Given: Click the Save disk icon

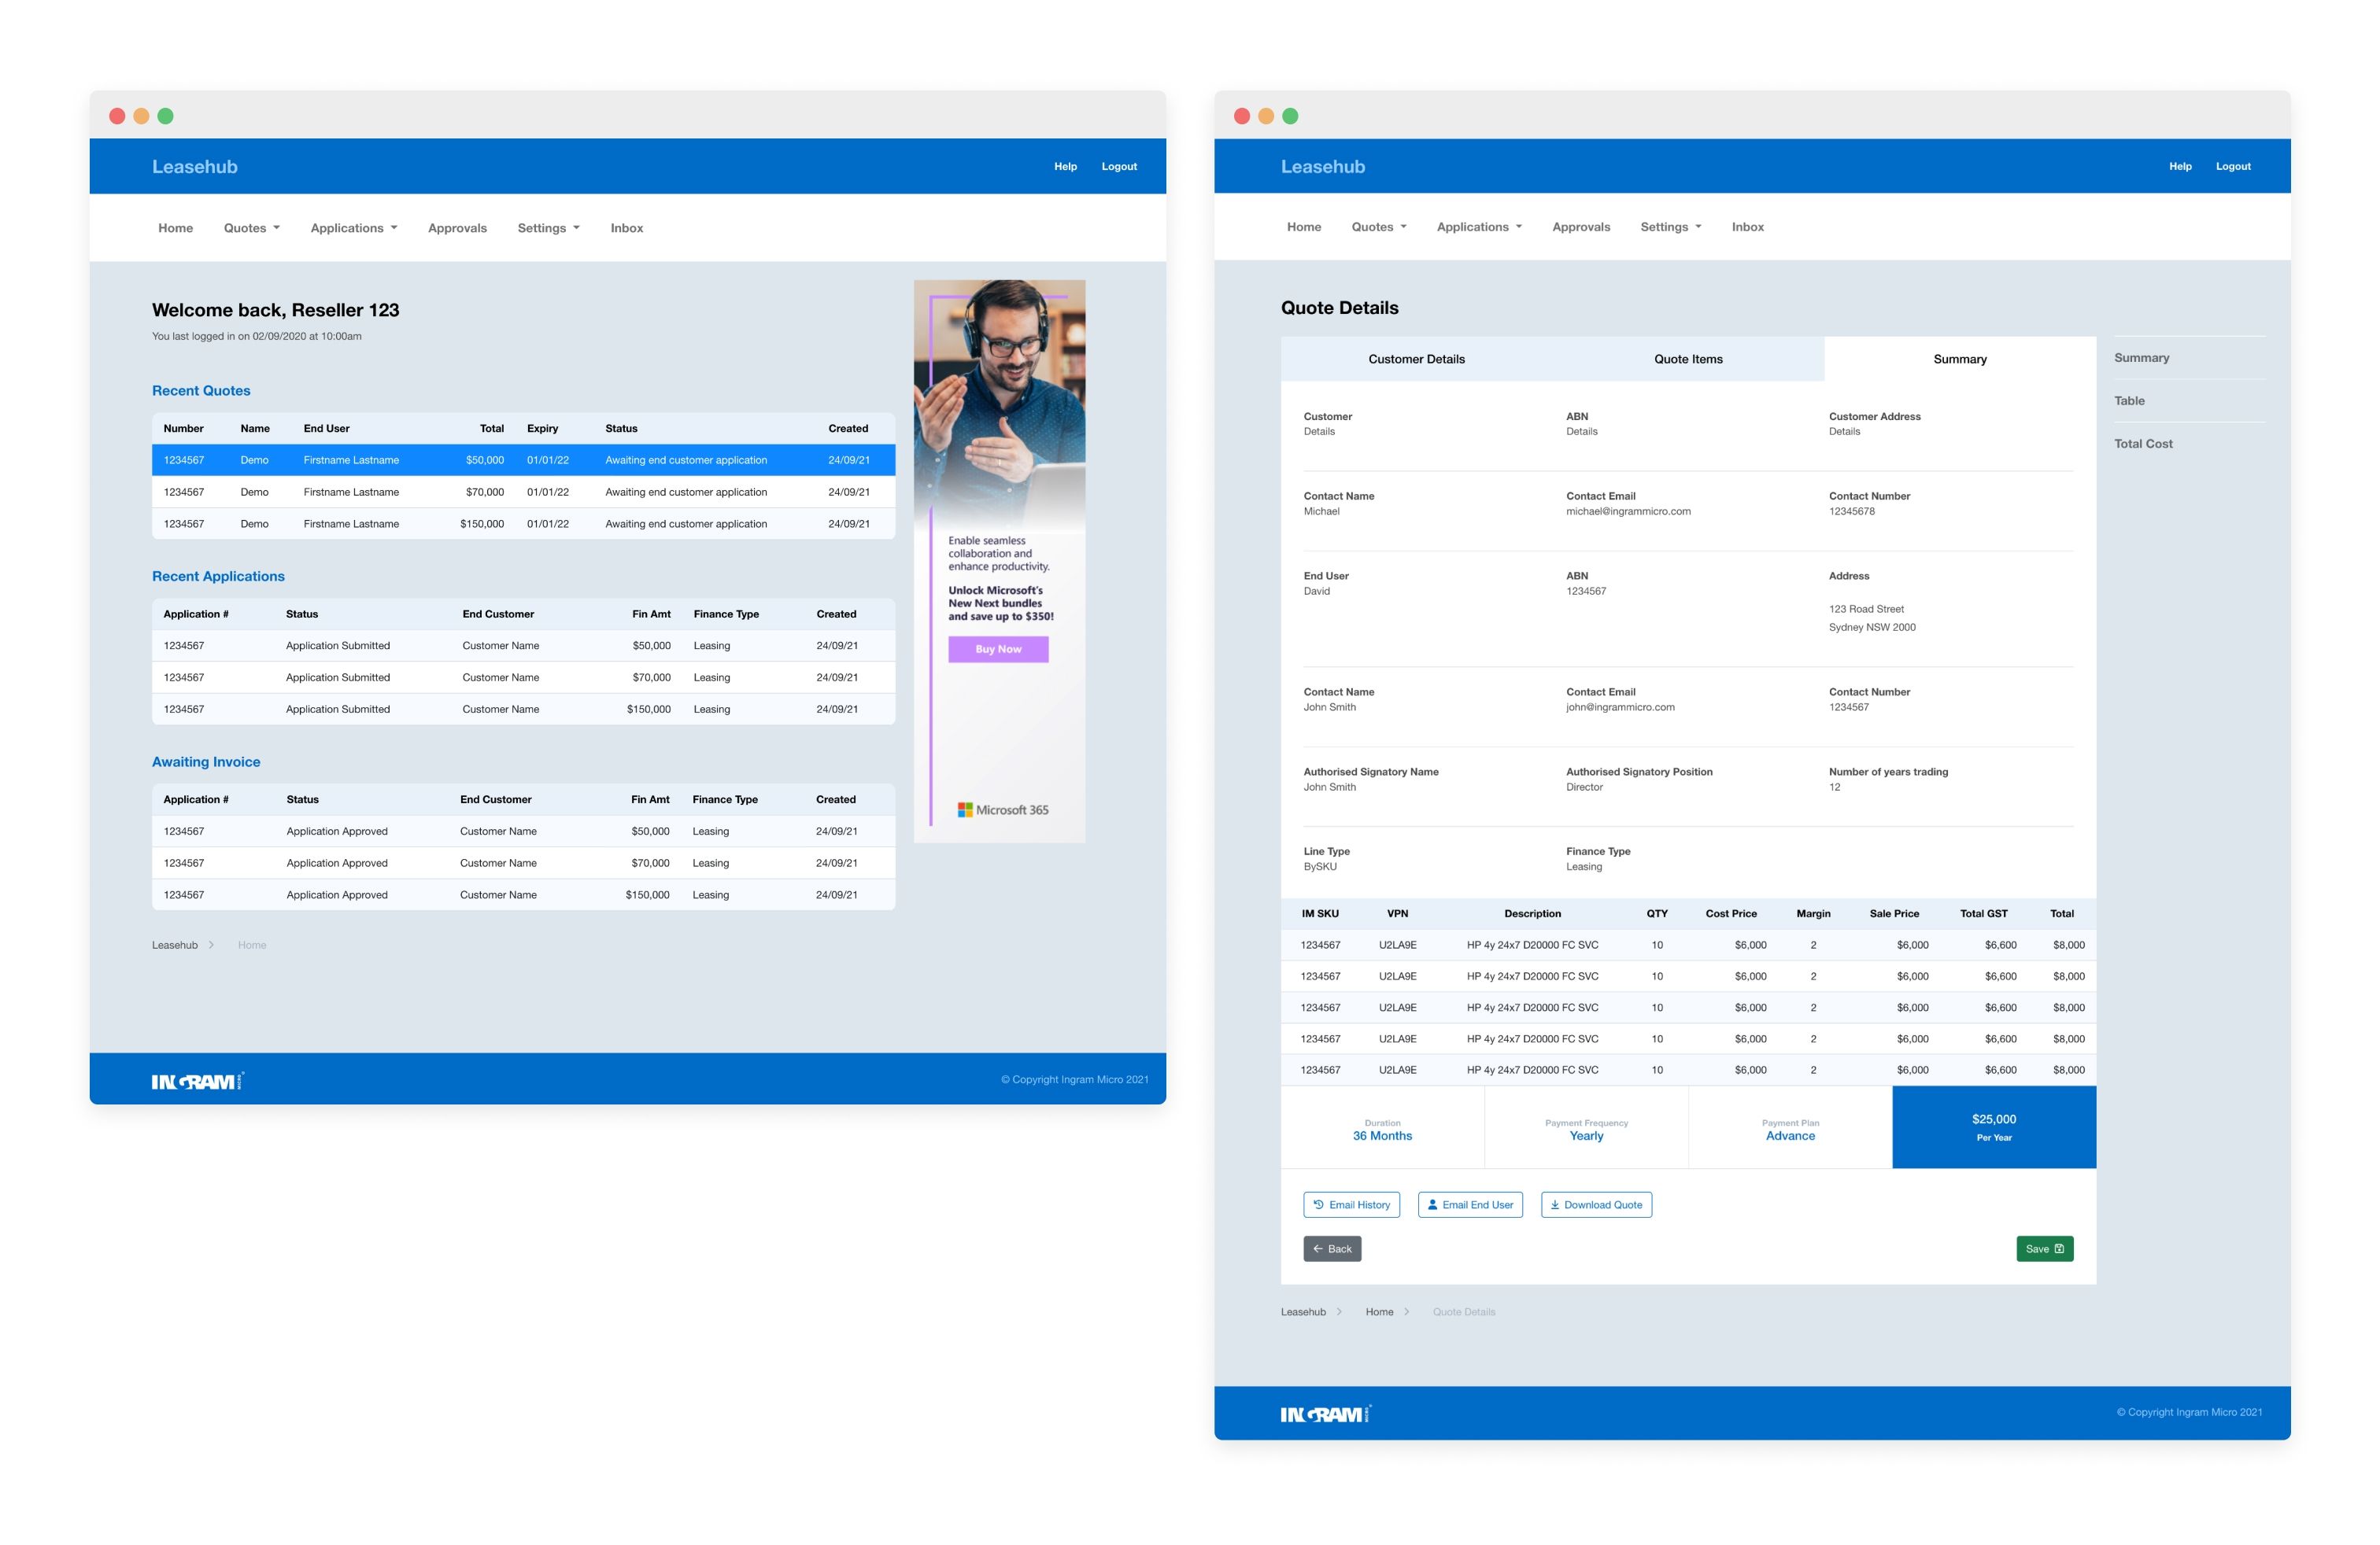Looking at the screenshot, I should click(x=2059, y=1248).
